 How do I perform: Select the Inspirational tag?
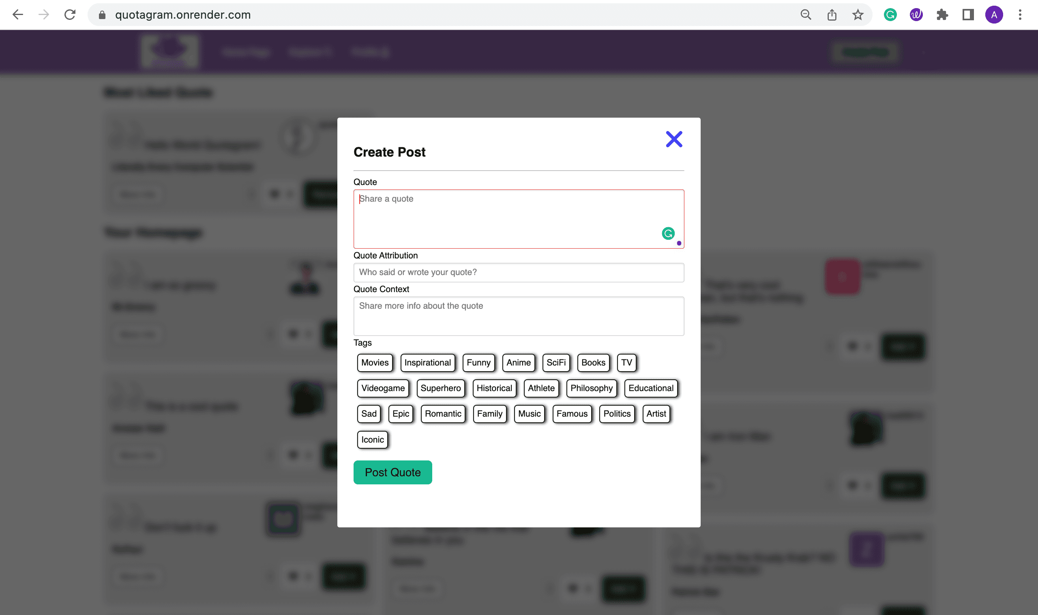pyautogui.click(x=428, y=362)
